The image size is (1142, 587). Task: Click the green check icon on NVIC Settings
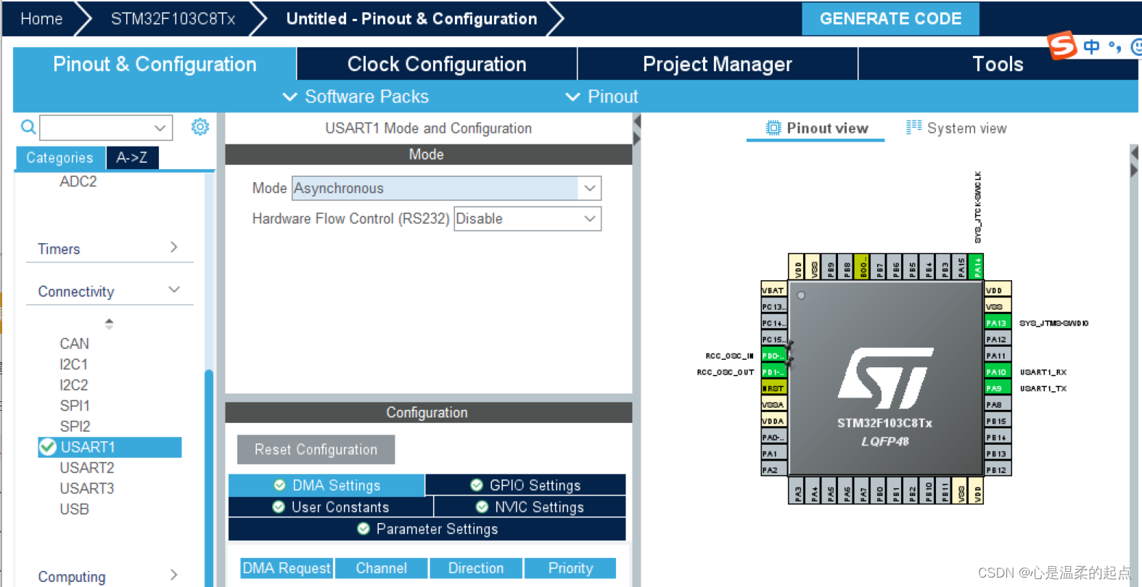pos(482,506)
